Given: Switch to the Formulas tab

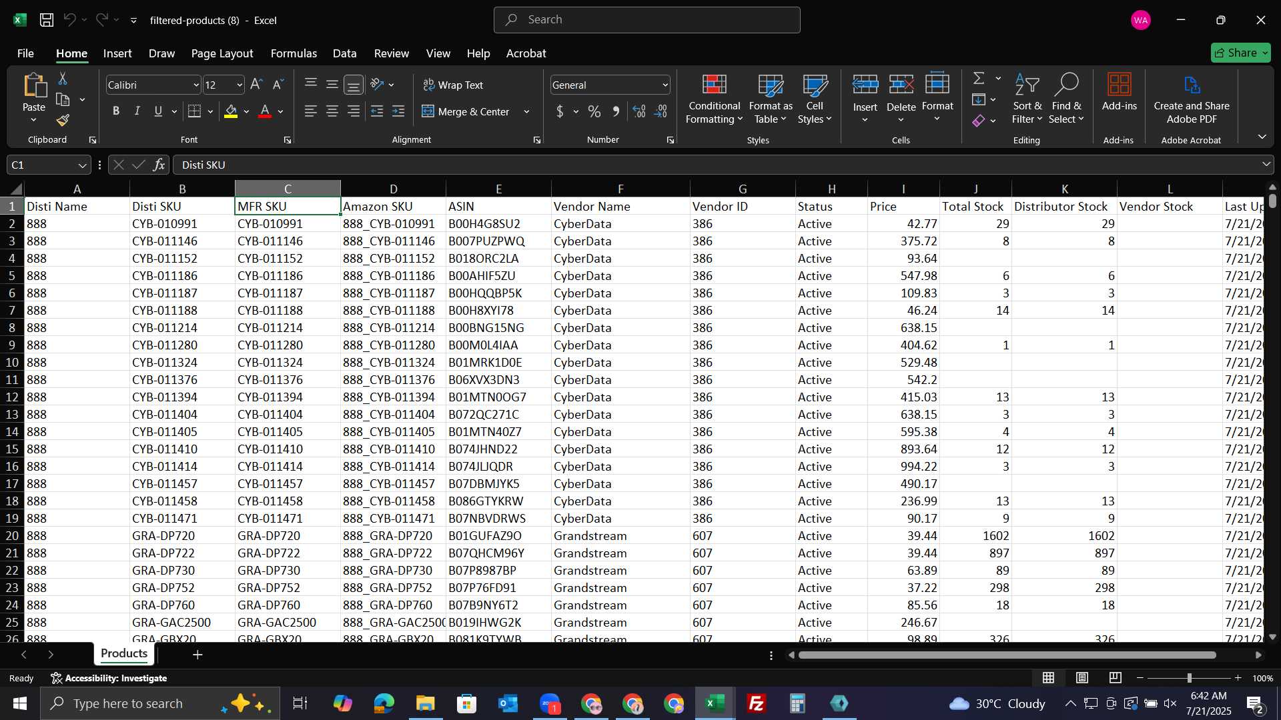Looking at the screenshot, I should [x=294, y=53].
